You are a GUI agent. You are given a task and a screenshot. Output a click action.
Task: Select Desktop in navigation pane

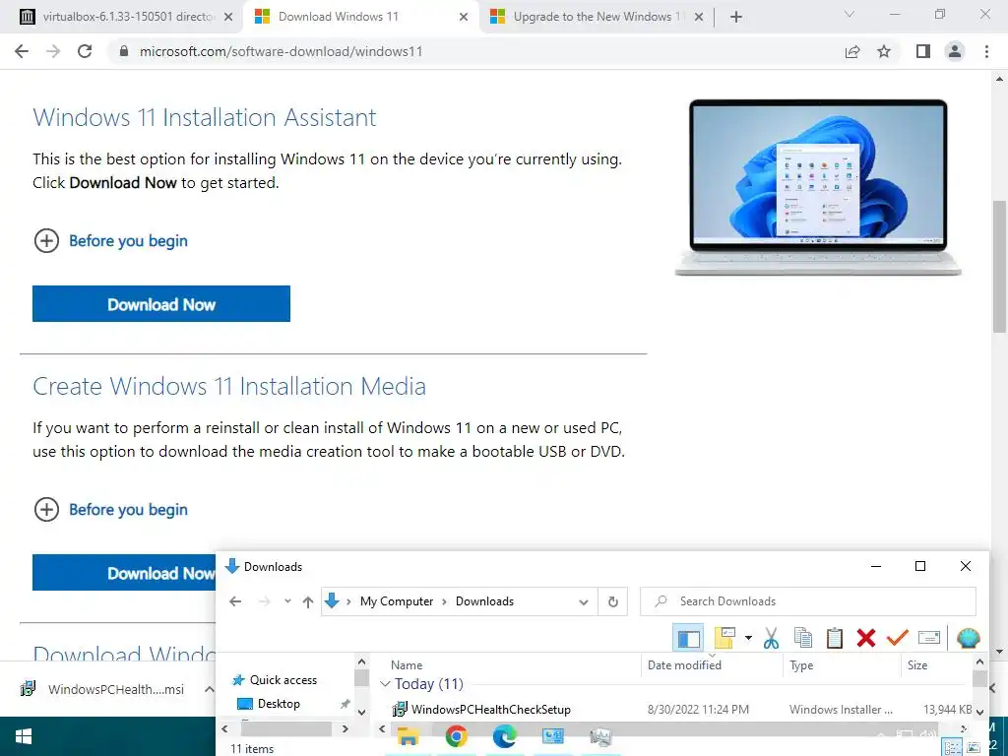[x=270, y=704]
